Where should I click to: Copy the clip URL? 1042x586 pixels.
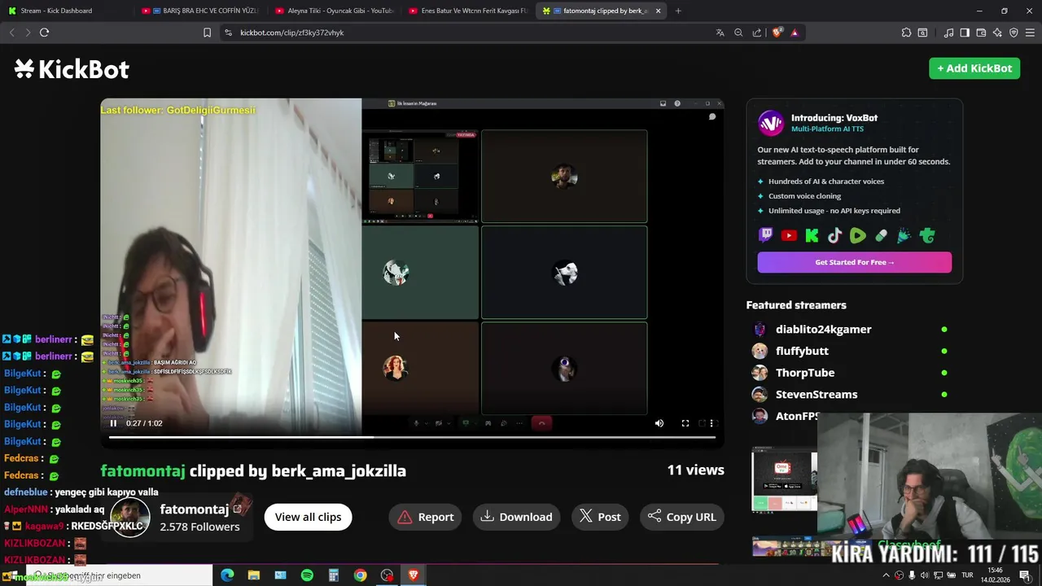(682, 517)
